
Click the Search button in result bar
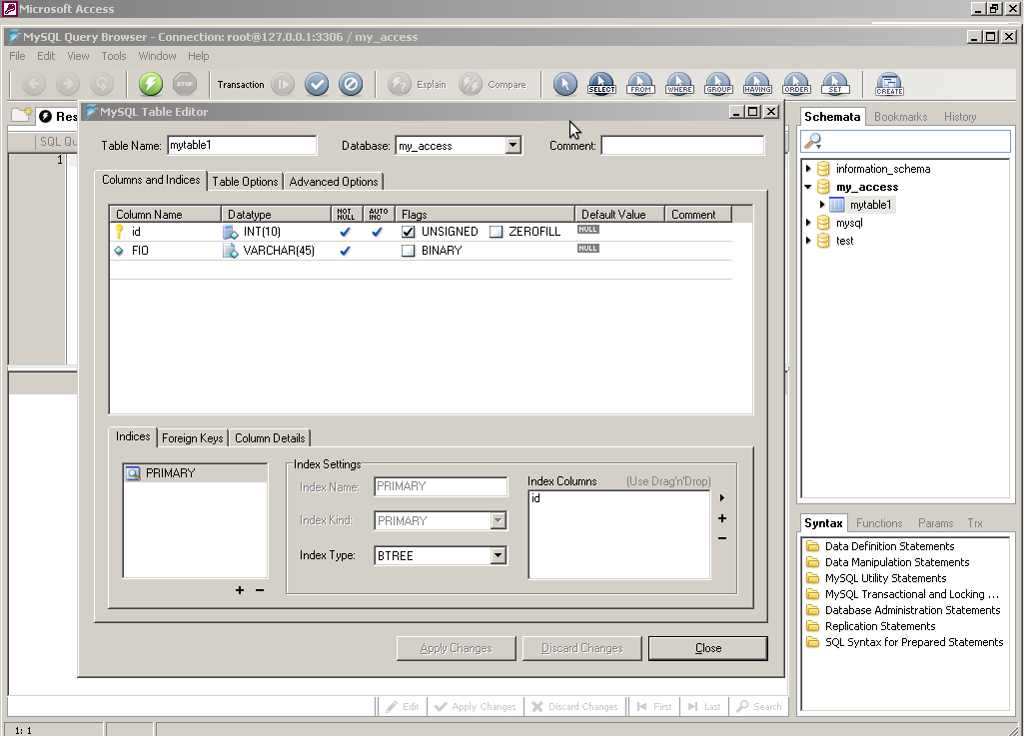[759, 707]
